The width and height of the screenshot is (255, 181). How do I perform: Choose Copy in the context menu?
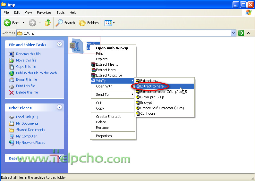pos(113,108)
